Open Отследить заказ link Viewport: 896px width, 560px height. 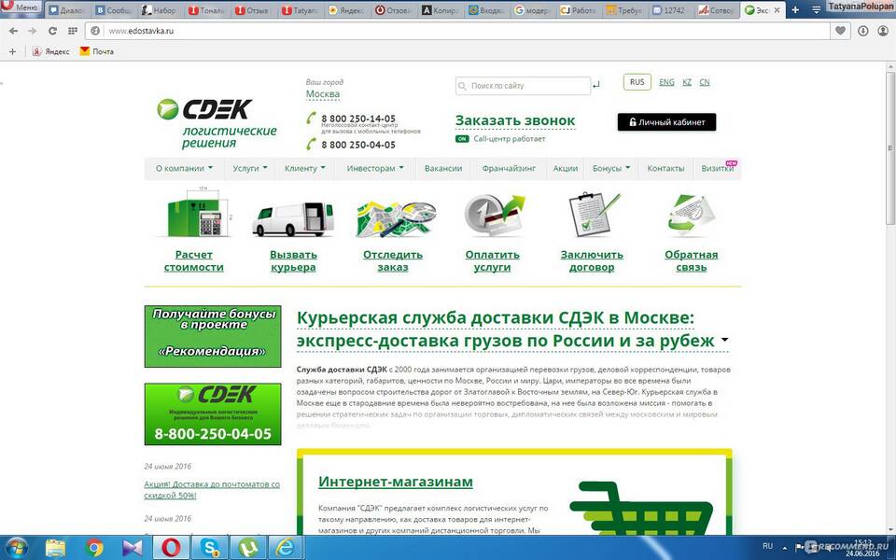click(393, 261)
